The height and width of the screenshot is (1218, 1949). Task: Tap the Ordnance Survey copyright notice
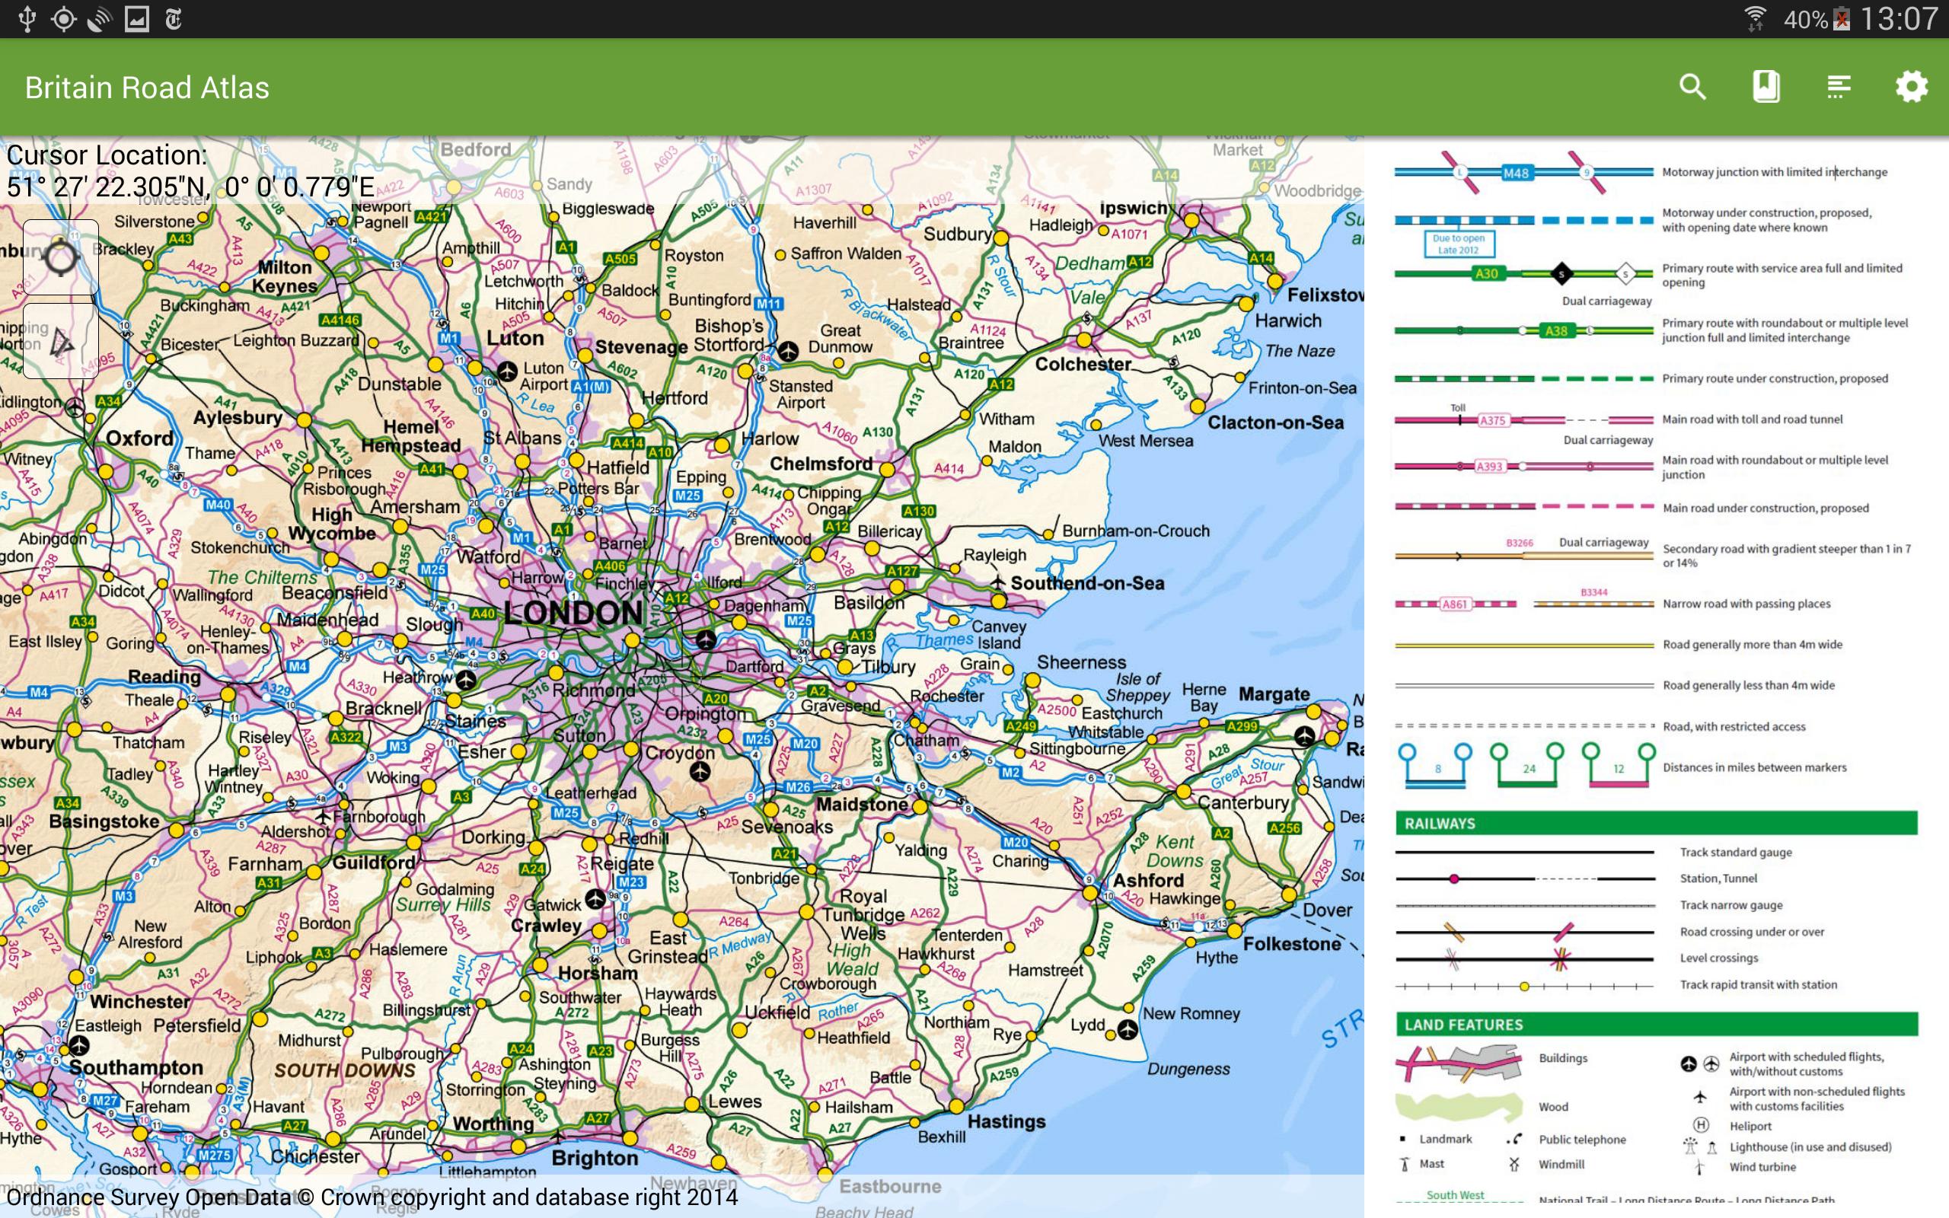pos(372,1197)
